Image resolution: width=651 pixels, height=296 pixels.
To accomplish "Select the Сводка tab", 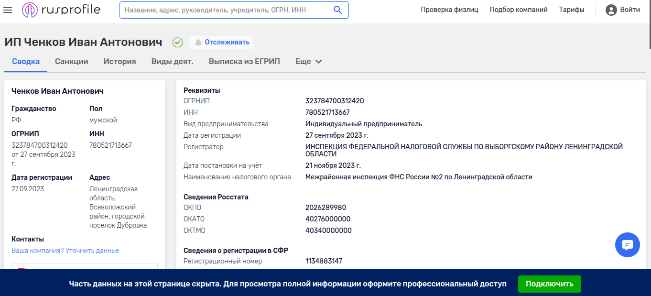I will click(26, 62).
